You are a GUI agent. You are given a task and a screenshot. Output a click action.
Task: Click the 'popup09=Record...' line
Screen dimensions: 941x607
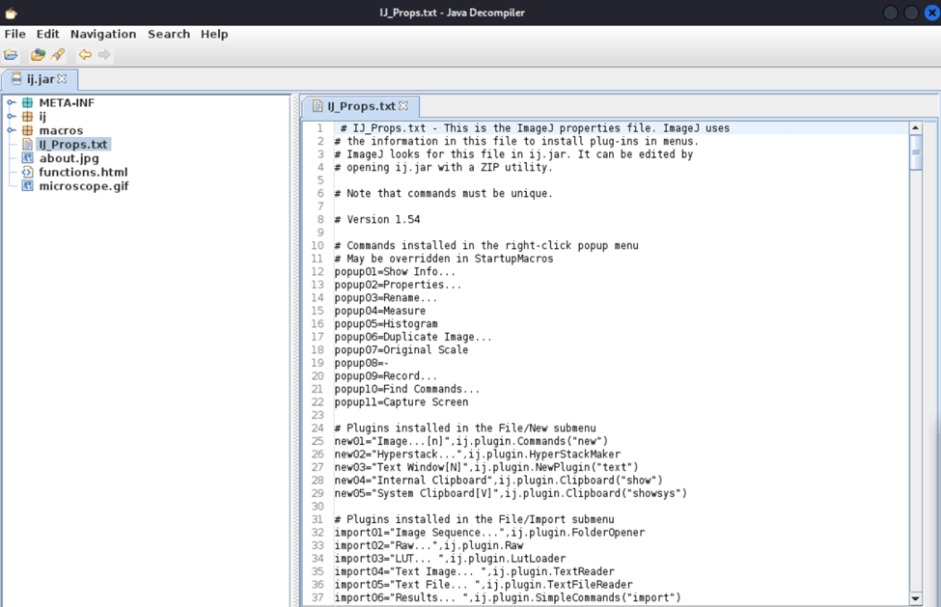[x=386, y=376]
